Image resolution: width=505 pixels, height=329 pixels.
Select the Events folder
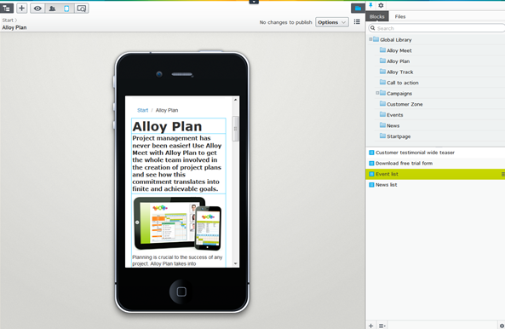[394, 115]
